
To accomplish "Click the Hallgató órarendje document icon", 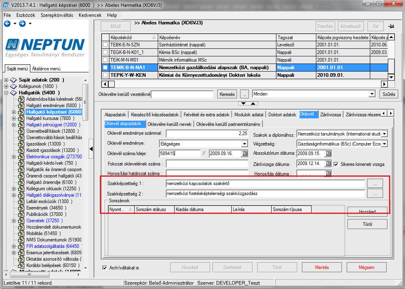I will coord(21,182).
